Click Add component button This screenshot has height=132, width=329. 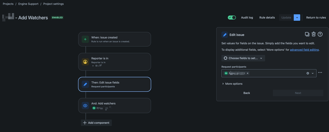pos(96,123)
